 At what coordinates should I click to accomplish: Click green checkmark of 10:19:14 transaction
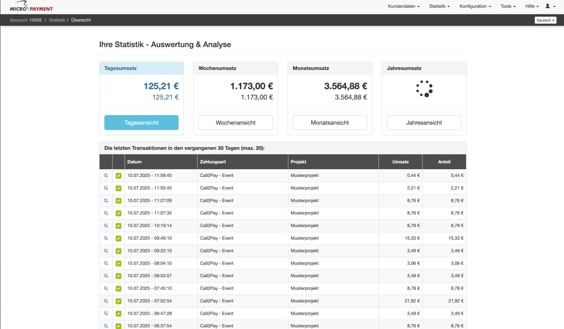coord(118,226)
